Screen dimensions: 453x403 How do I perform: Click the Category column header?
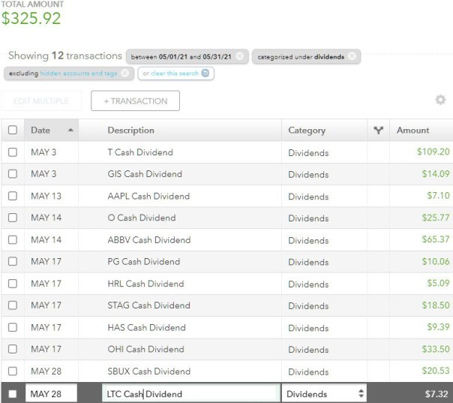[x=307, y=131]
